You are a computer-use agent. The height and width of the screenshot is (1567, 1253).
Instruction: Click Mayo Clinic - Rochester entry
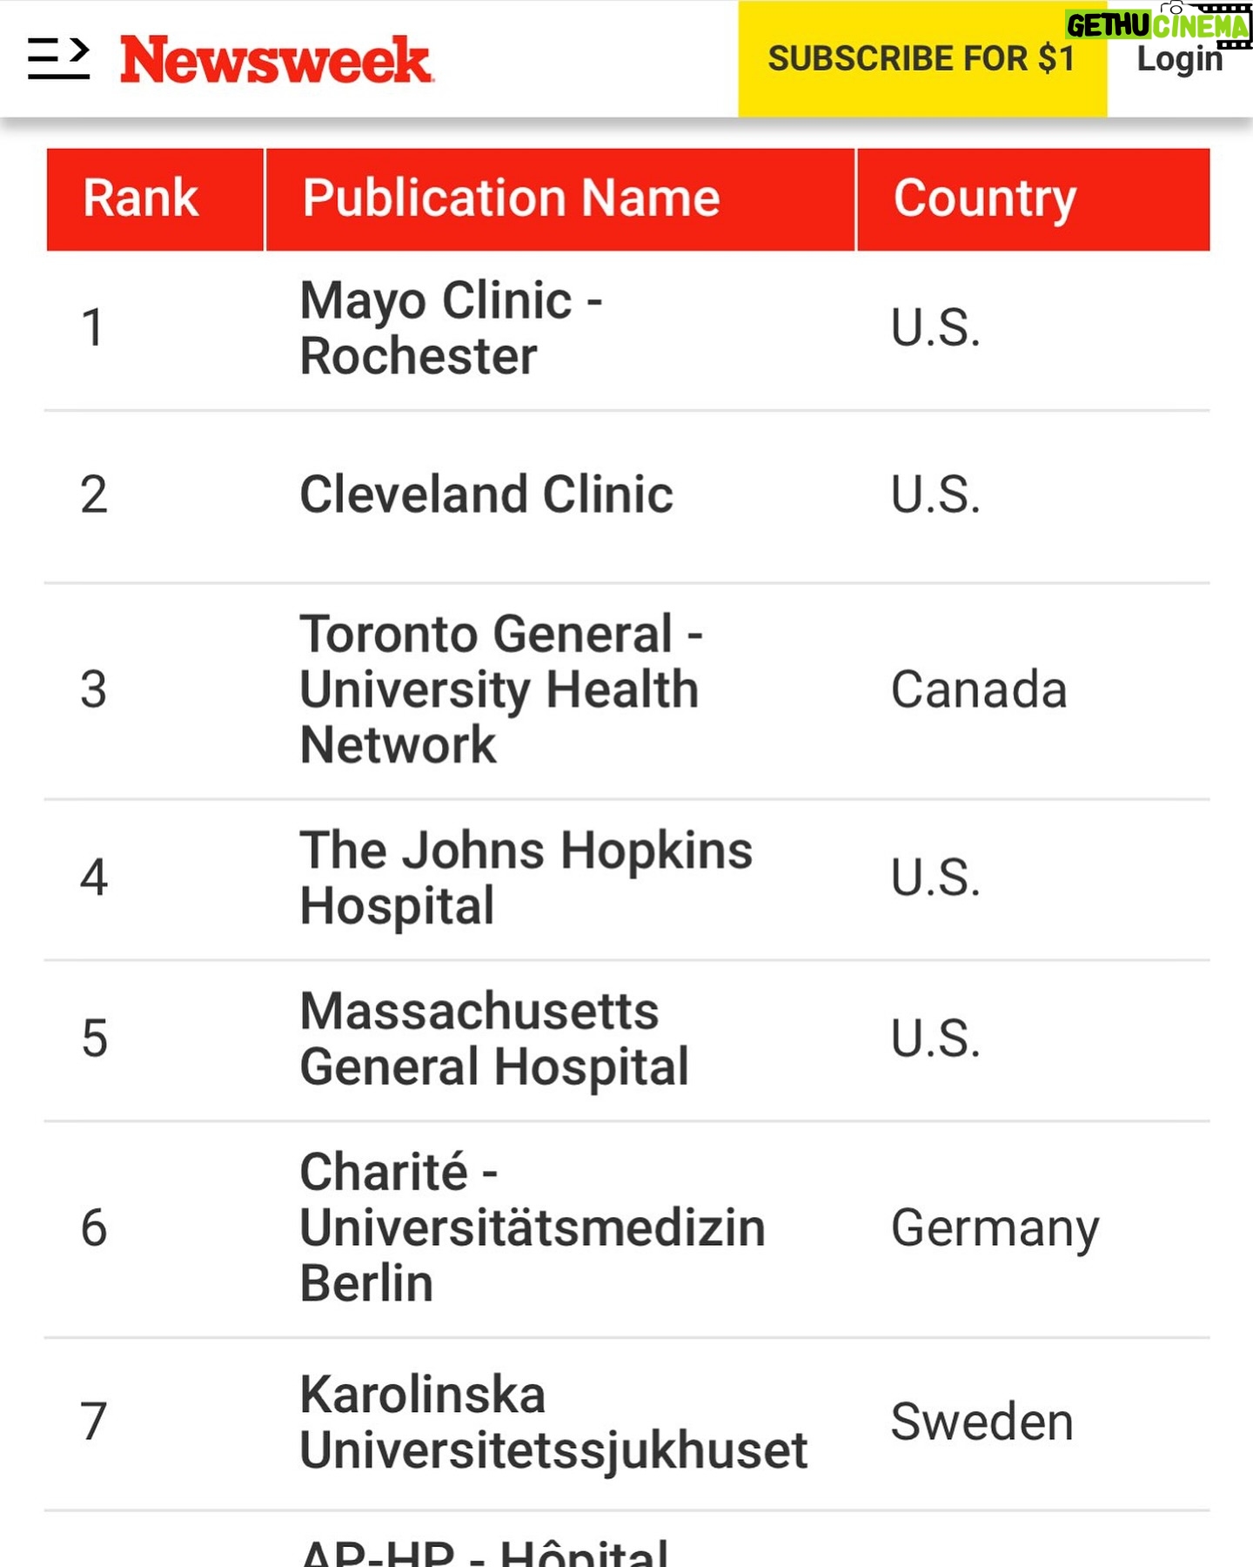coord(452,328)
